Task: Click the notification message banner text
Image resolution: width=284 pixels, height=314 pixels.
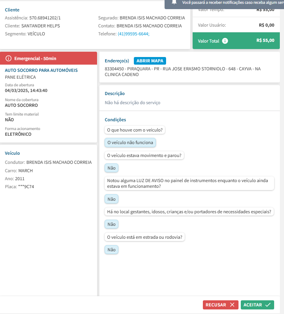Action: [232, 2]
